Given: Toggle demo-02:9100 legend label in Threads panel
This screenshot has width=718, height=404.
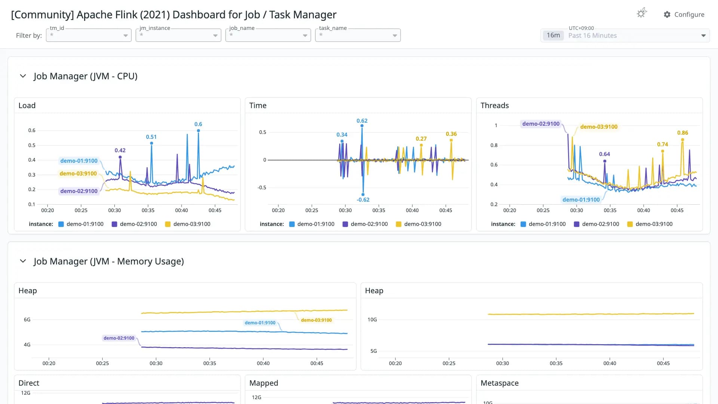Looking at the screenshot, I should pos(601,224).
